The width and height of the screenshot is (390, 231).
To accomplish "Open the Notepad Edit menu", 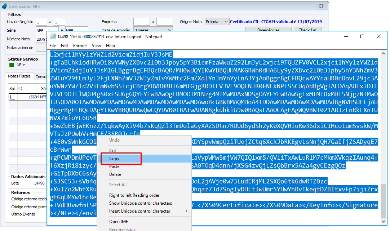I will [x=65, y=46].
